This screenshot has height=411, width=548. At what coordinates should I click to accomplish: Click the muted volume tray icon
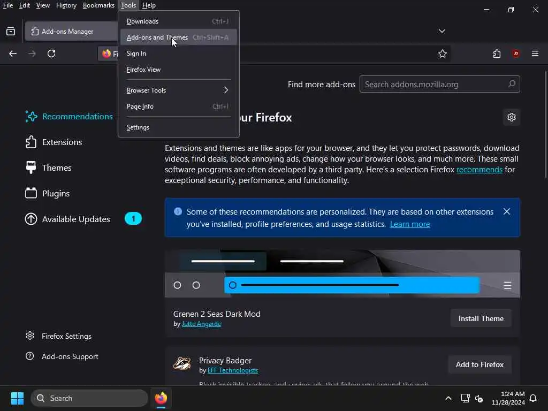[x=479, y=398]
